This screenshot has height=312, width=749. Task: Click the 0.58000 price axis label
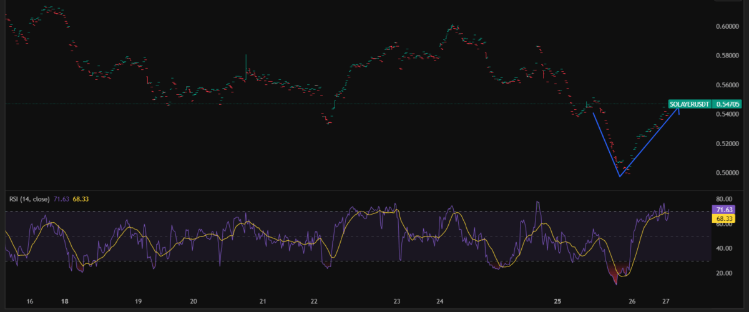[725, 56]
